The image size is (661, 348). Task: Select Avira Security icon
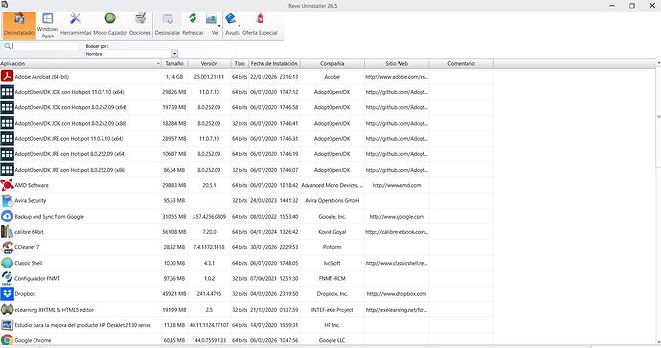(x=7, y=200)
